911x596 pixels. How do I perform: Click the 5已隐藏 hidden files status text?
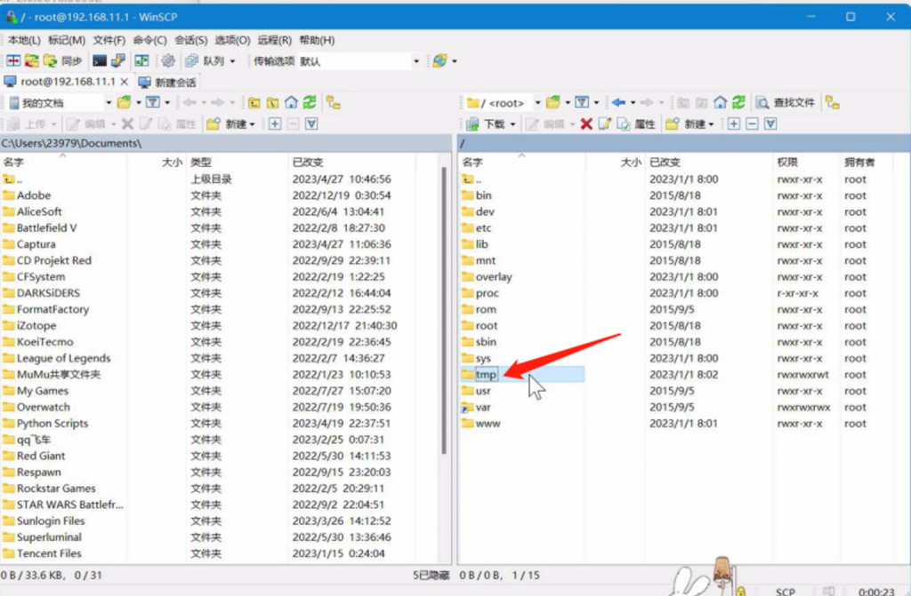click(x=431, y=575)
